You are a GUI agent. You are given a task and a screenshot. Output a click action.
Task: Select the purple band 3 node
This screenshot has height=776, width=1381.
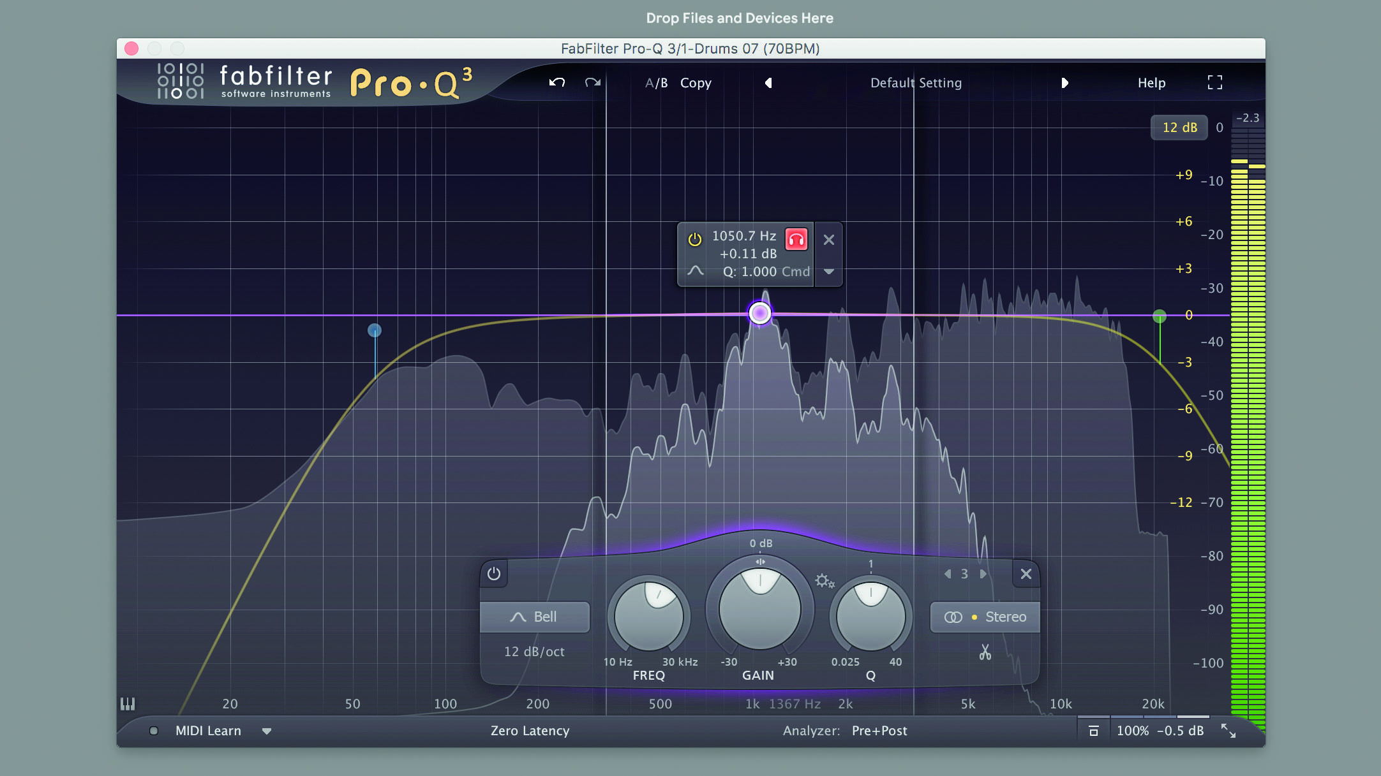click(x=760, y=313)
